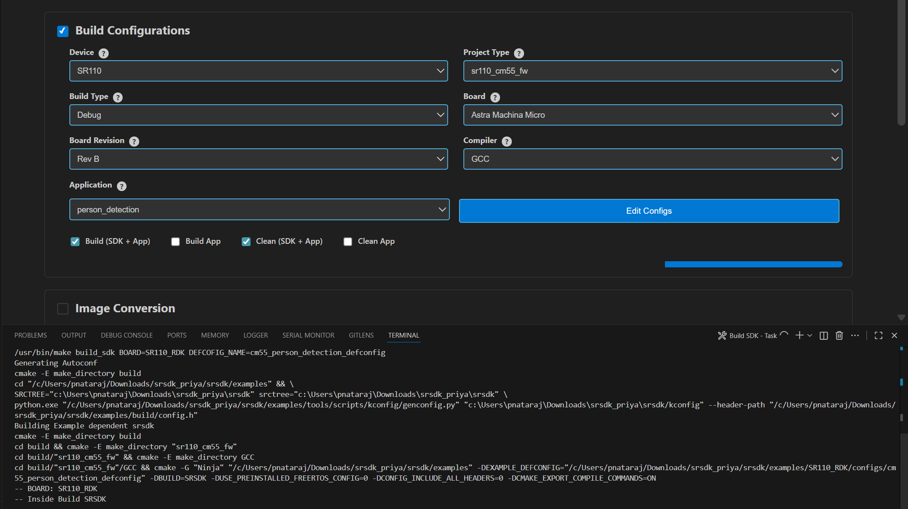Add a new terminal with plus icon
The image size is (908, 509).
(799, 335)
